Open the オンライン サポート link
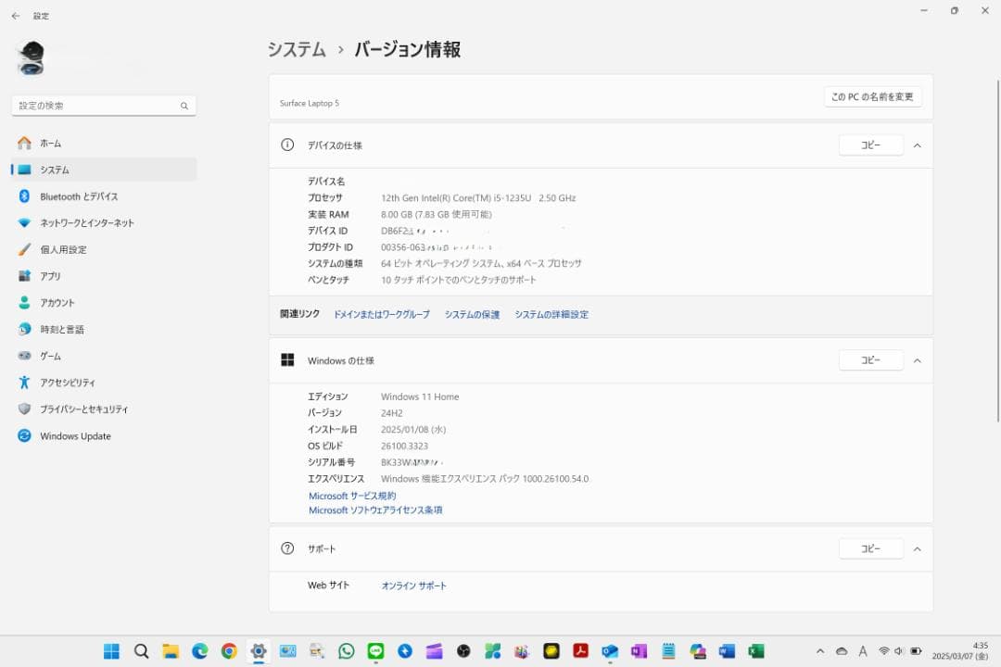 [413, 585]
